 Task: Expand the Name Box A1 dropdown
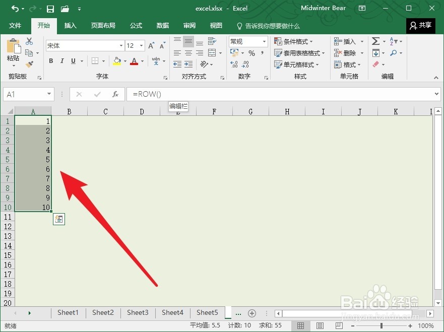coord(49,94)
